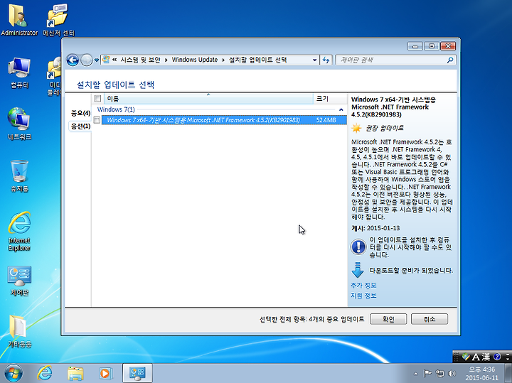Screen dimensions: 512x383
Task: Click the Control Panel icon in address bar
Action: 106,60
